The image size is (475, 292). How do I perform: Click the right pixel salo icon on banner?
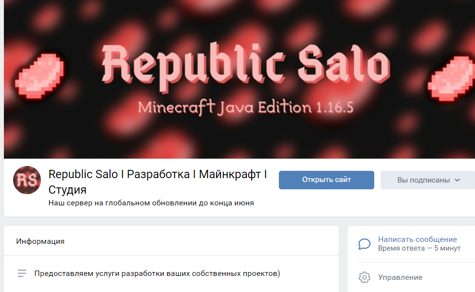pos(451,79)
